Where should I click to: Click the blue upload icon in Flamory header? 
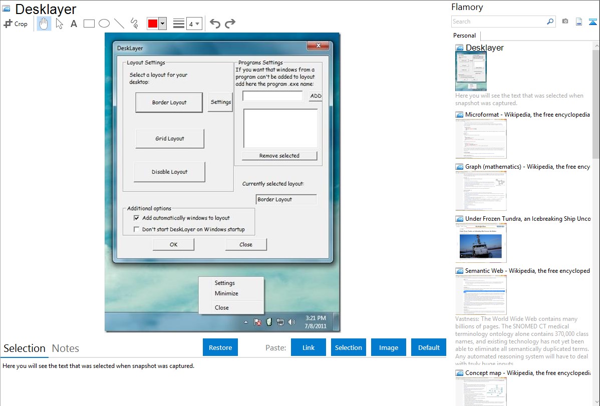click(592, 22)
